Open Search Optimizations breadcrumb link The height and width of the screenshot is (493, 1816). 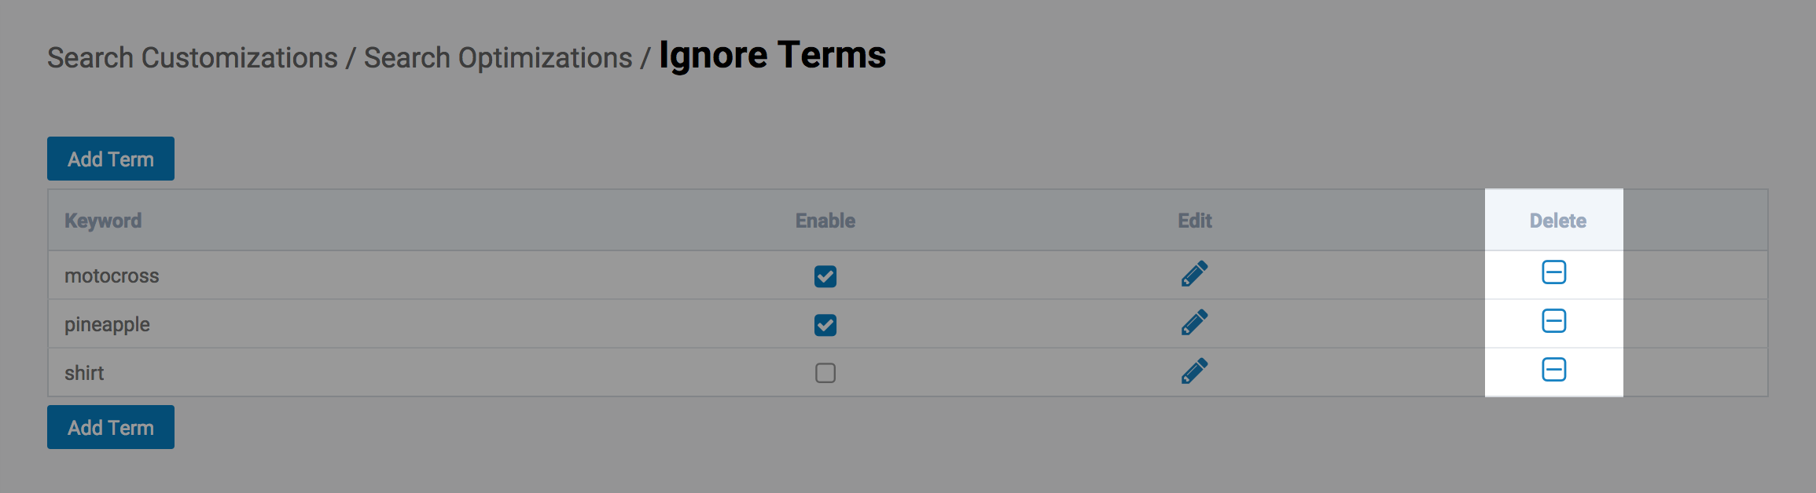[498, 58]
